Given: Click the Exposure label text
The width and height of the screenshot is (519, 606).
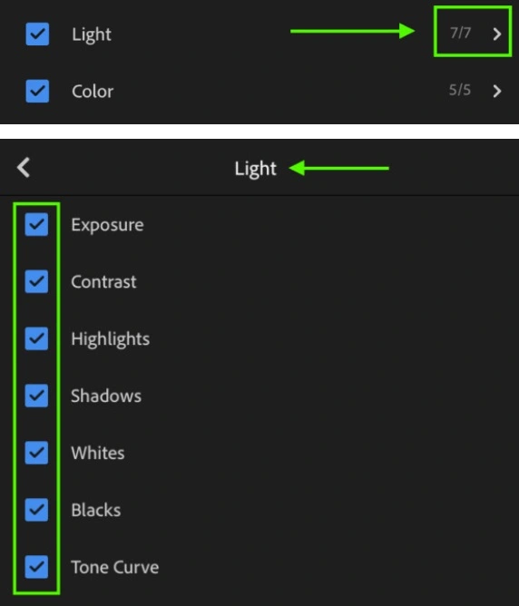Looking at the screenshot, I should [x=107, y=225].
